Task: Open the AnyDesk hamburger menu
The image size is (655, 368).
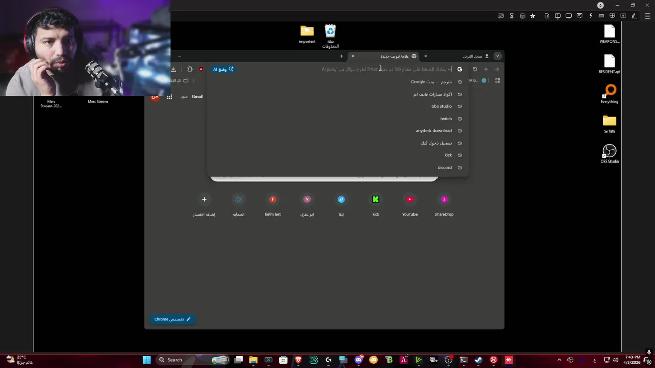Action: (647, 16)
